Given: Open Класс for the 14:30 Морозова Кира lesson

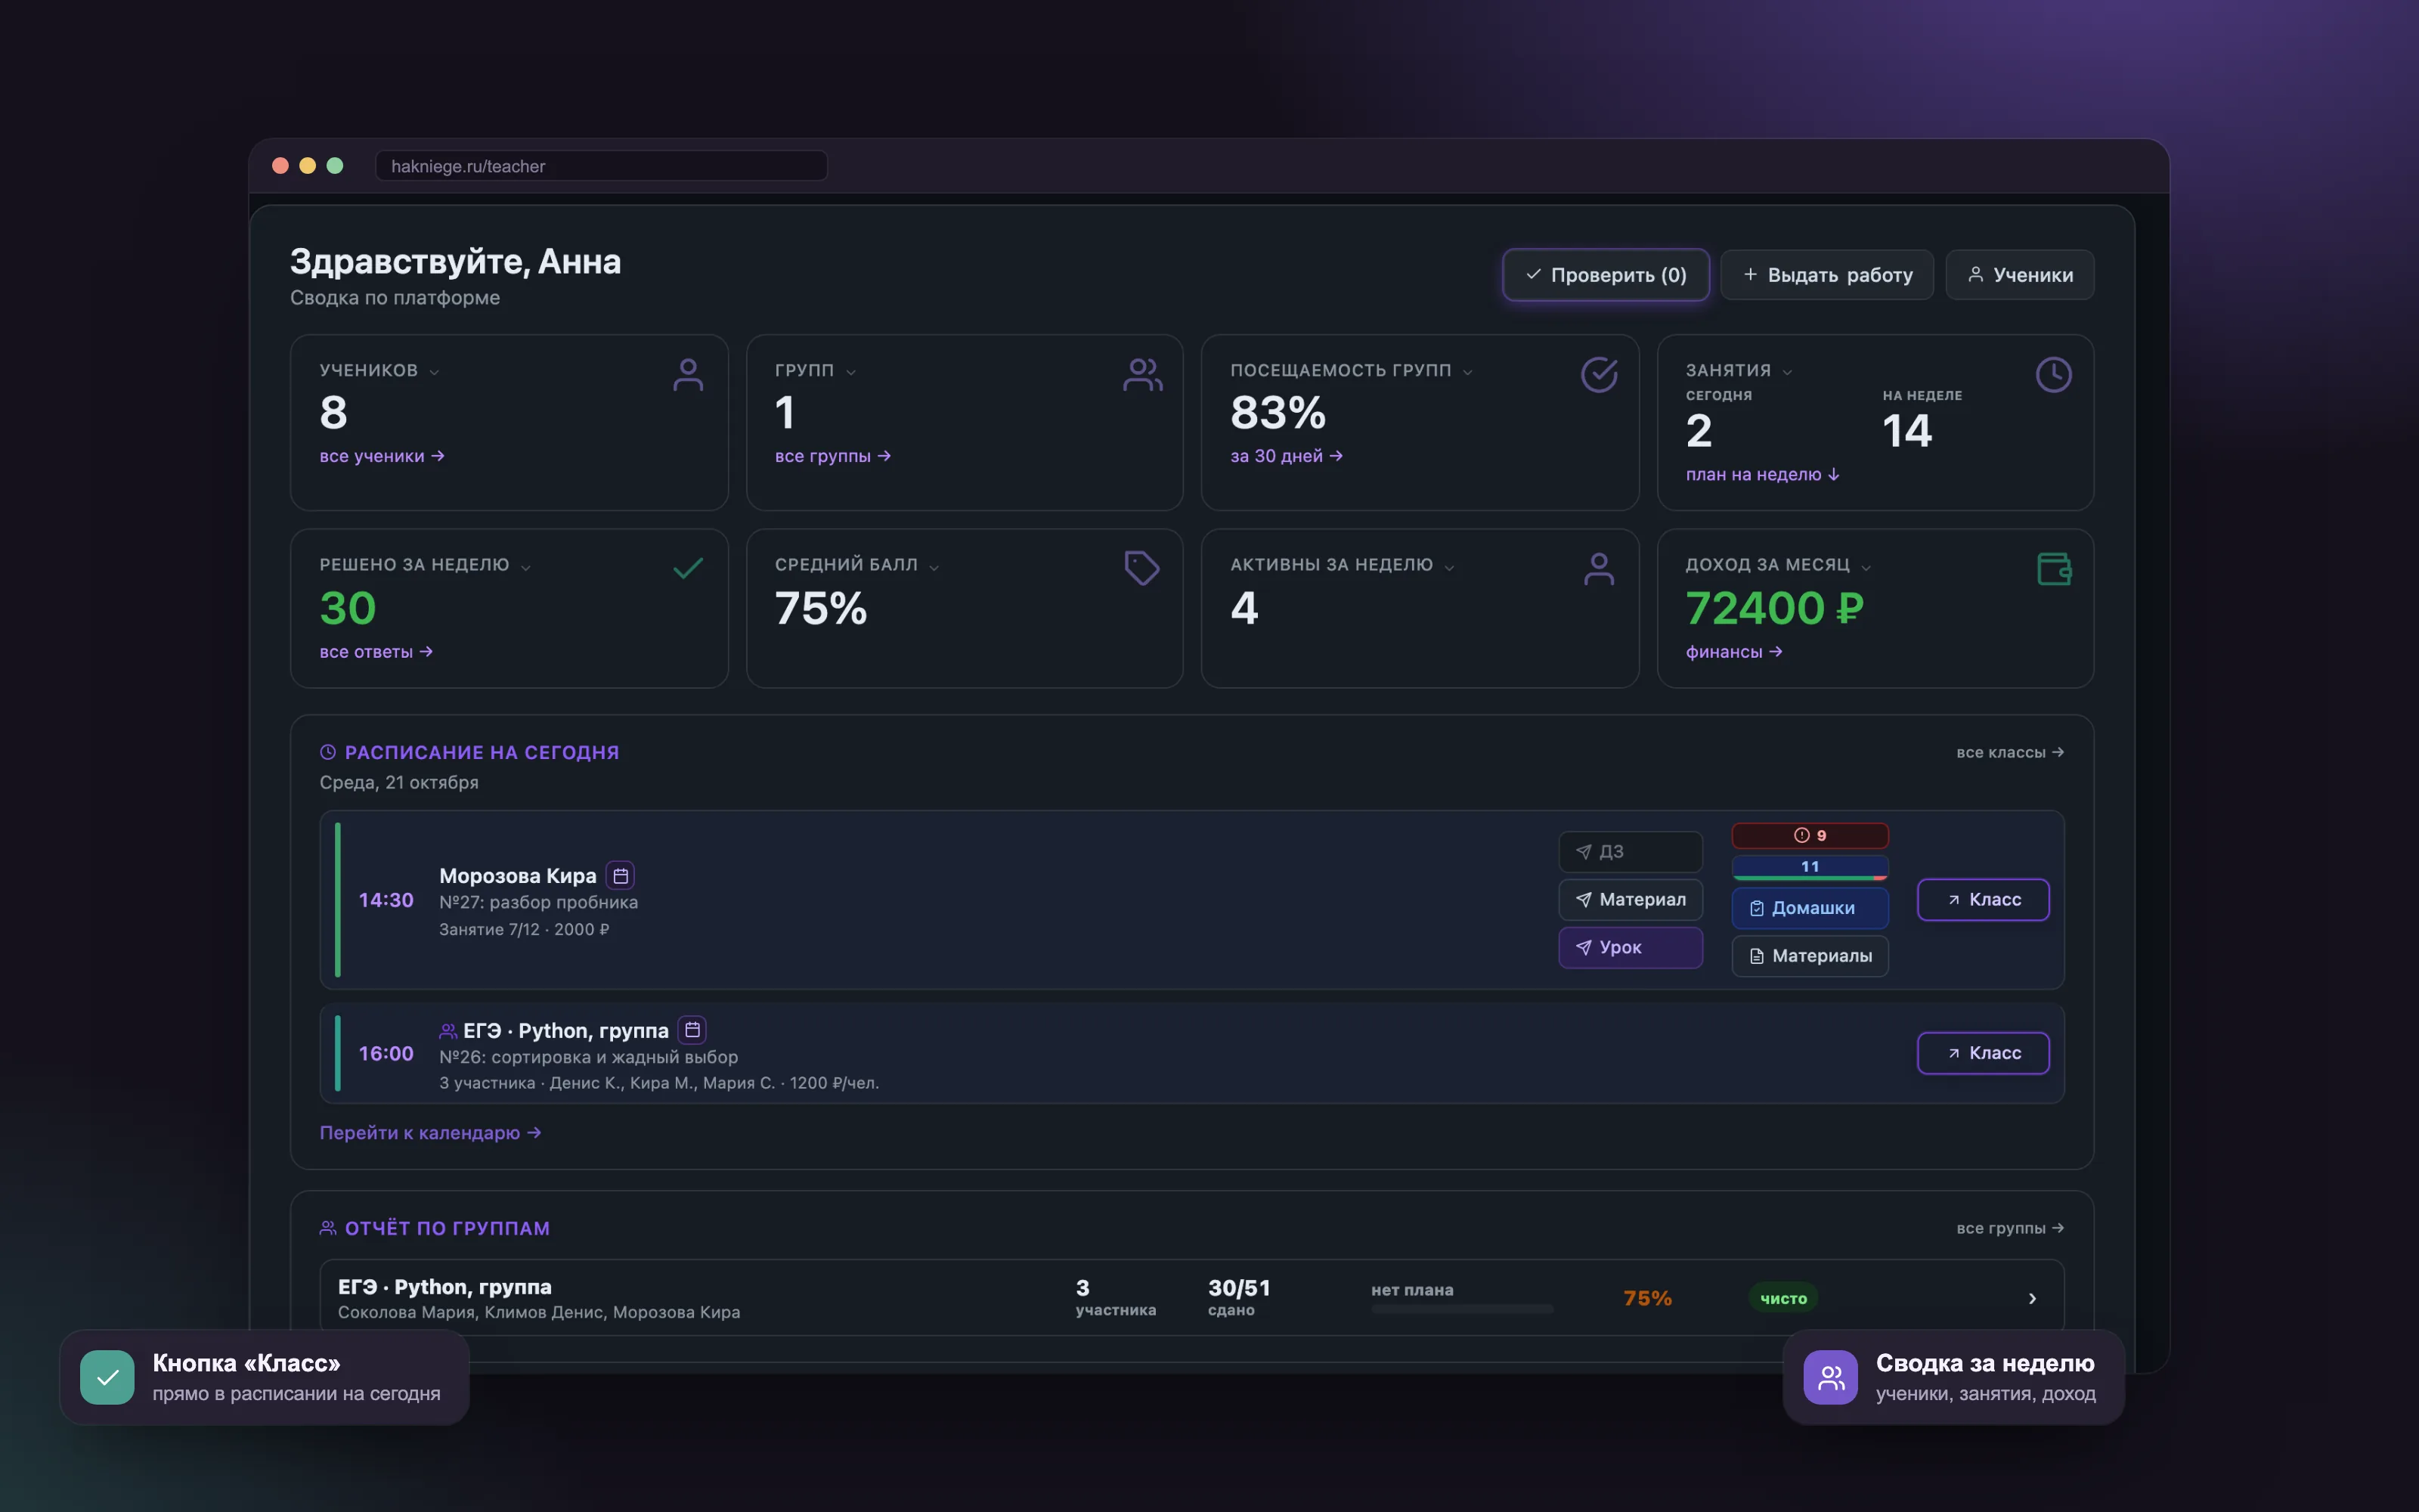Looking at the screenshot, I should [1983, 900].
